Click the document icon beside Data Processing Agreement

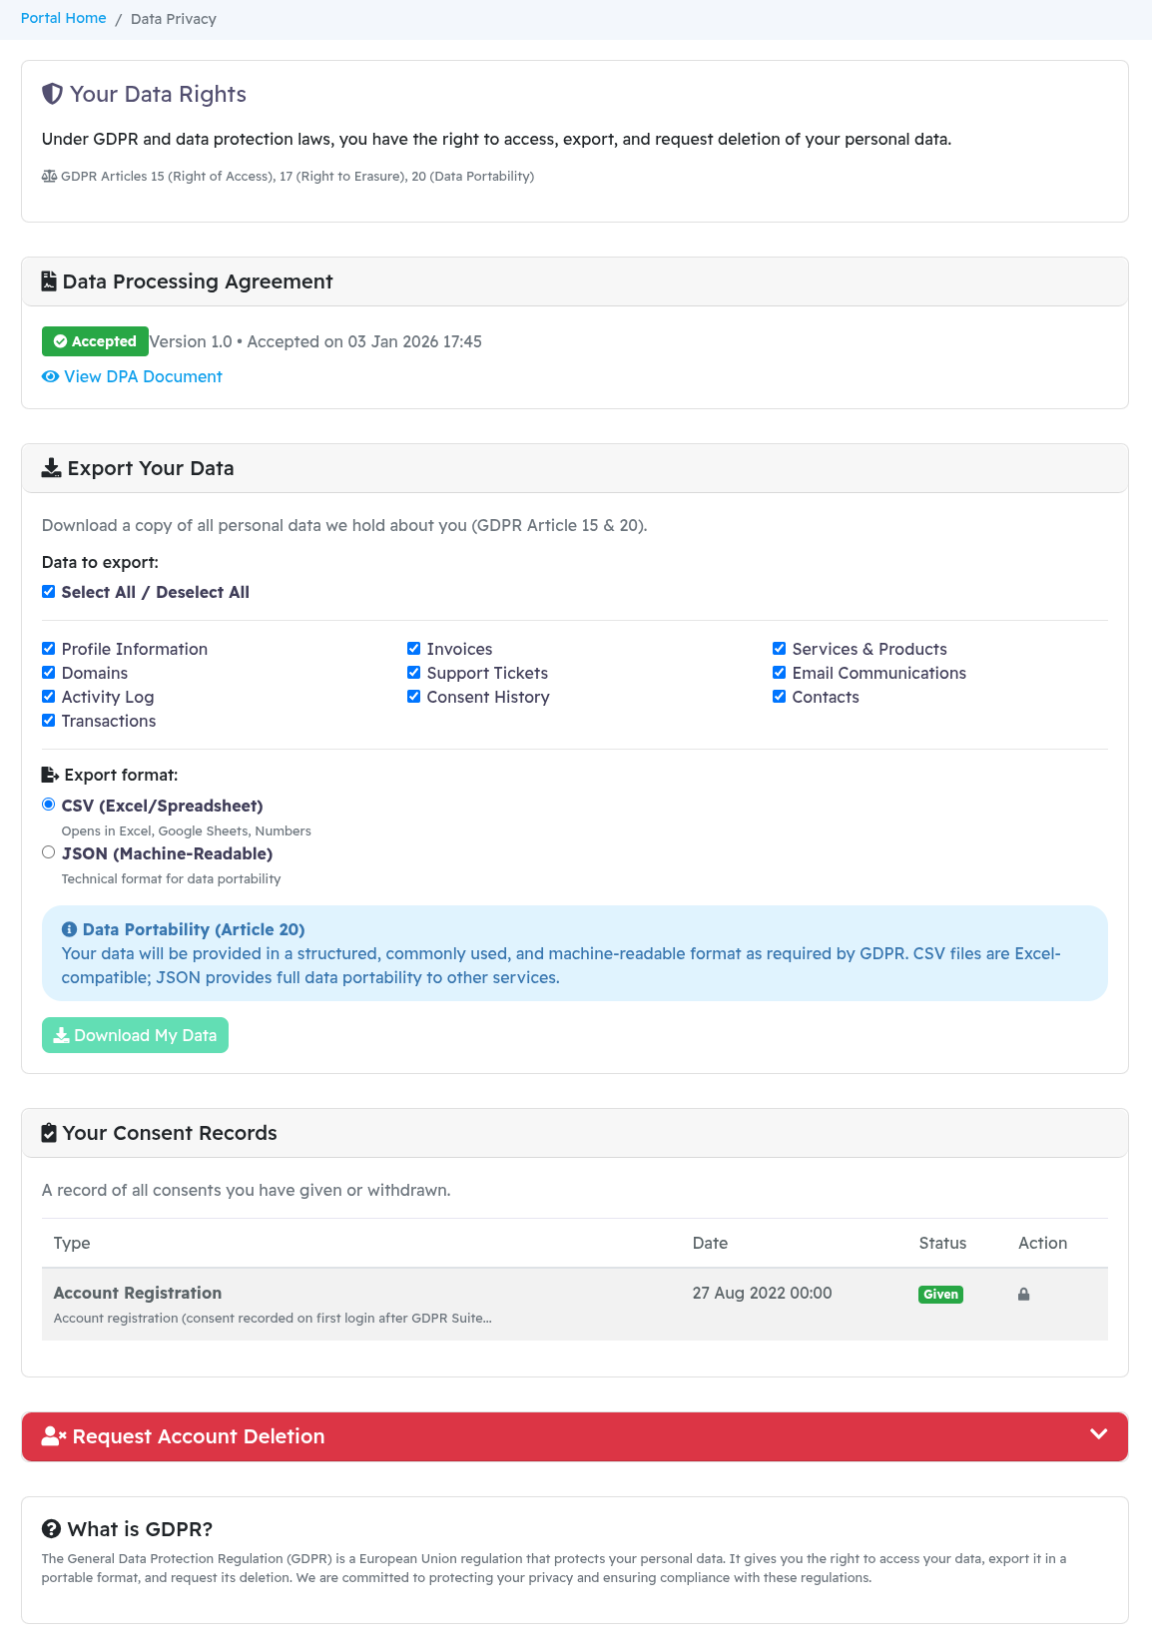[x=49, y=281]
